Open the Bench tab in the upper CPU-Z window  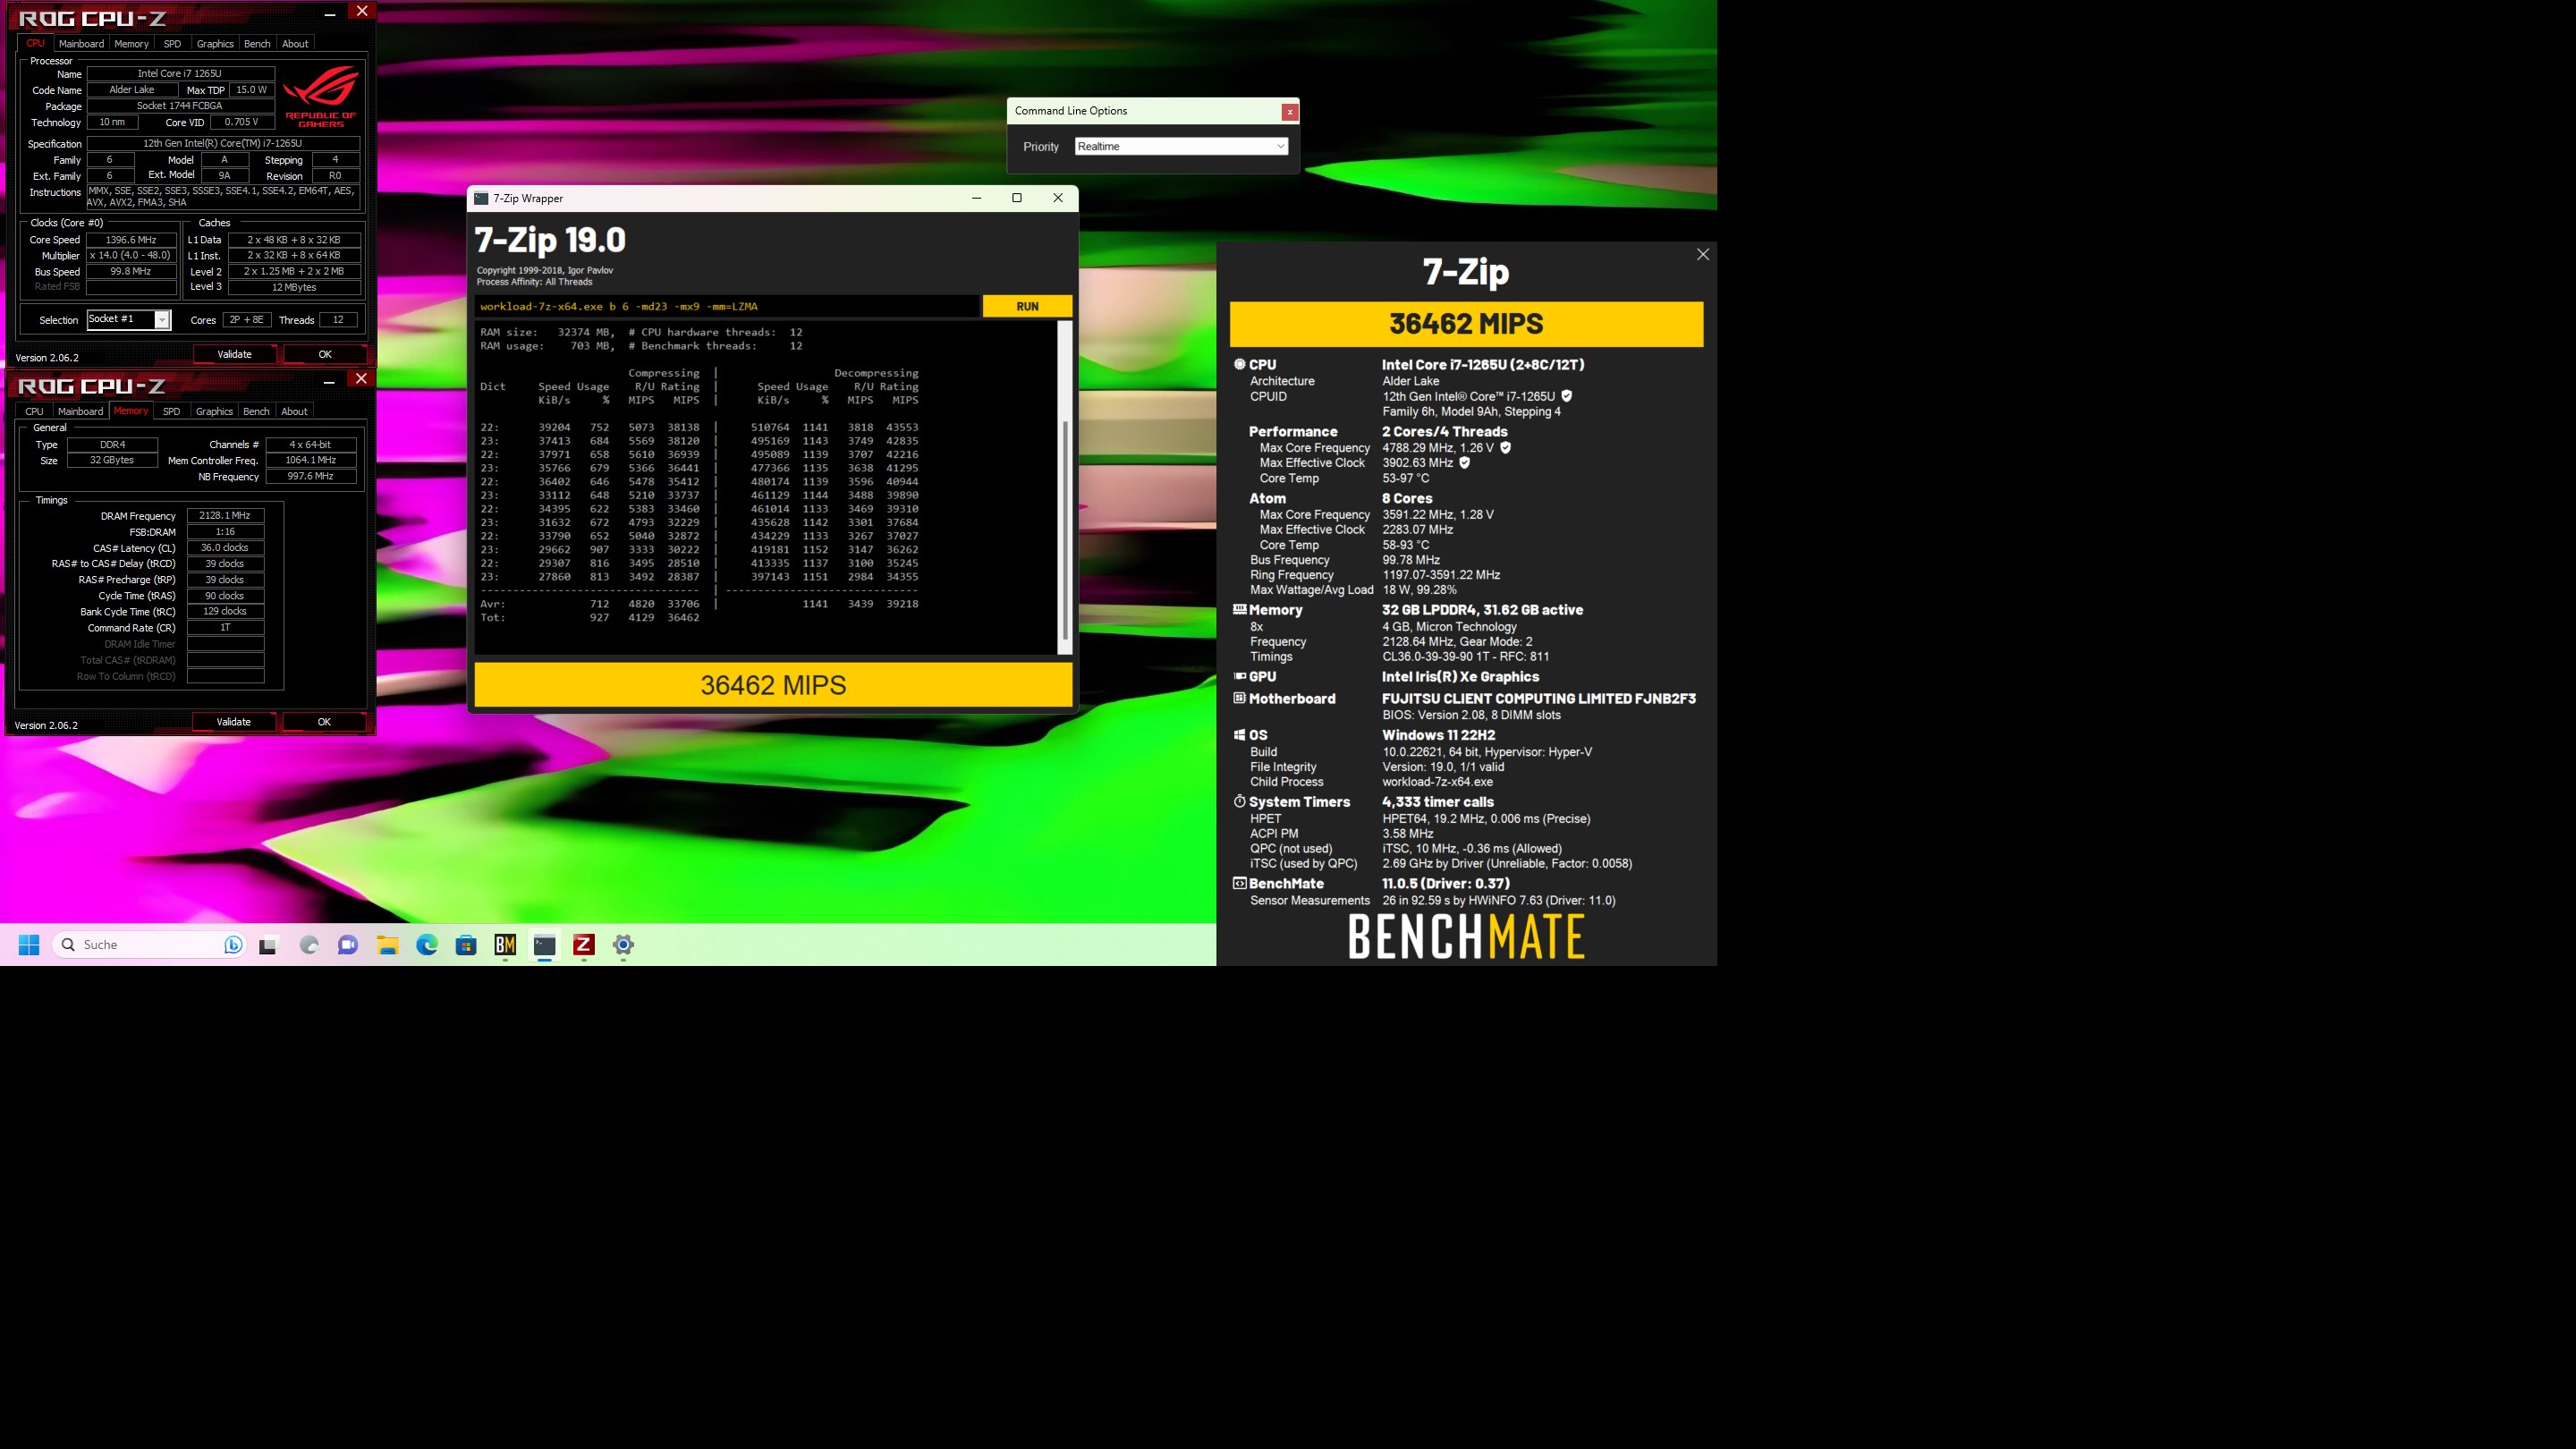(257, 44)
